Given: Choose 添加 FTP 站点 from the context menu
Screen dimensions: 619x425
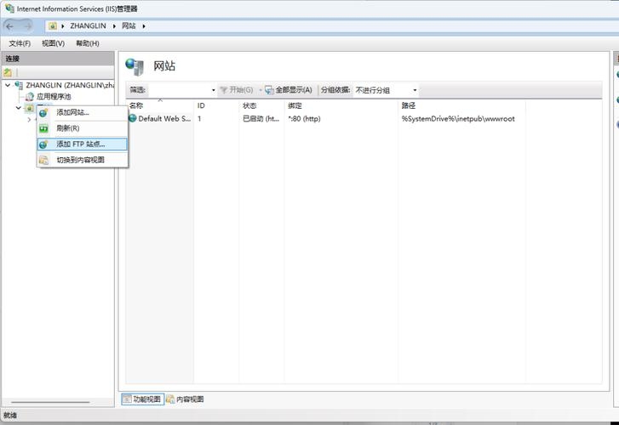Looking at the screenshot, I should pyautogui.click(x=81, y=144).
